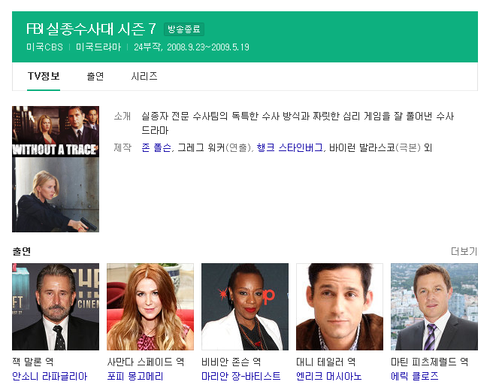Click the 방송종료 status badge
Image resolution: width=496 pixels, height=391 pixels.
click(184, 29)
